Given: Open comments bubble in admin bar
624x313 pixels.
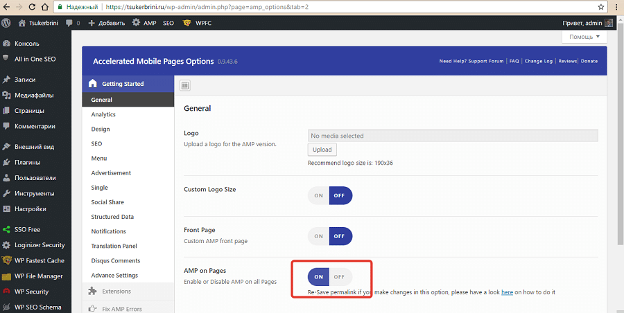Looking at the screenshot, I should pyautogui.click(x=69, y=23).
